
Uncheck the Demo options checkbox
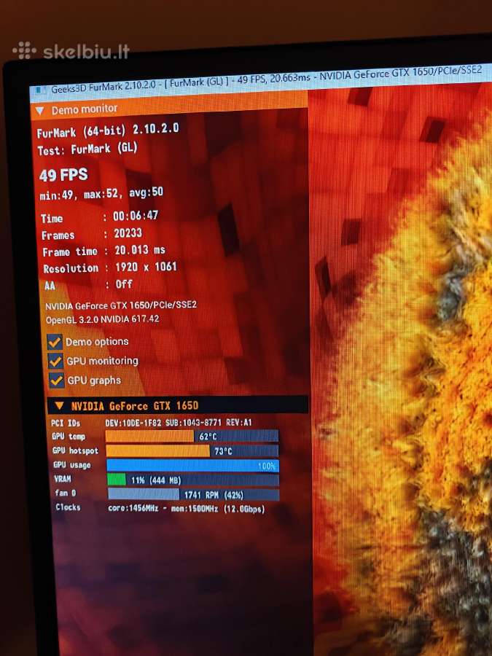[x=55, y=342]
